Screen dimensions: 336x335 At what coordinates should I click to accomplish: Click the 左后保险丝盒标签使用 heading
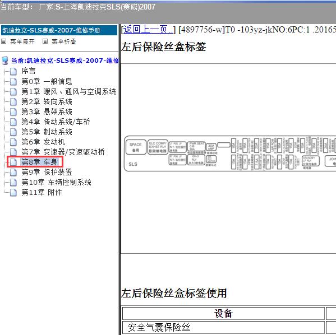point(174,293)
